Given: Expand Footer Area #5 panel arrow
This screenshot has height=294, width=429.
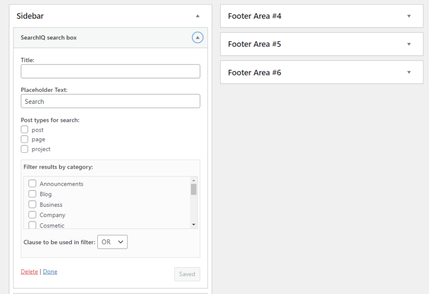Looking at the screenshot, I should coord(408,44).
